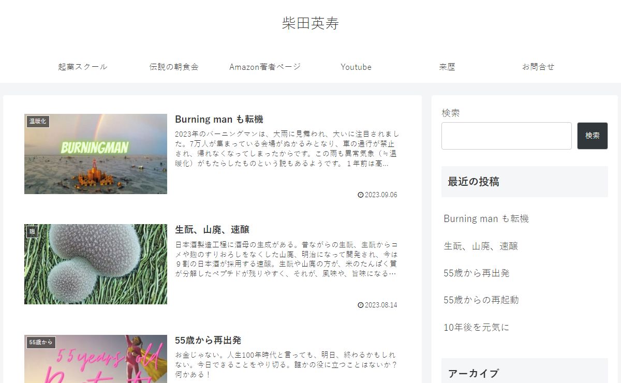Screen dimensions: 621x383
Task: Click the clock icon beside 2023.09.06
Action: (x=361, y=195)
